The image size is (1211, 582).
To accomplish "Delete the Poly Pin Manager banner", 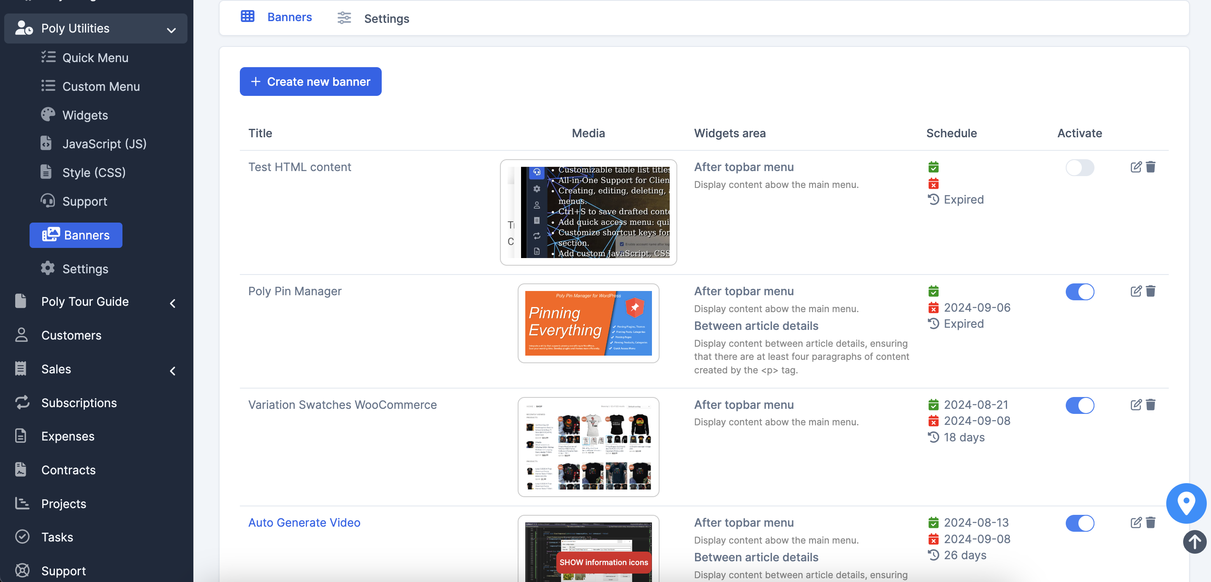I will (x=1150, y=291).
